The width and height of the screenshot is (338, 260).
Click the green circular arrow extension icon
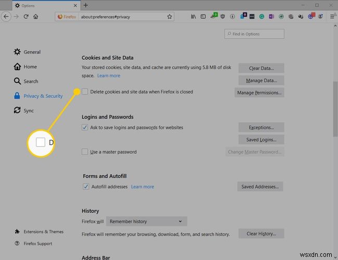[x=281, y=17]
